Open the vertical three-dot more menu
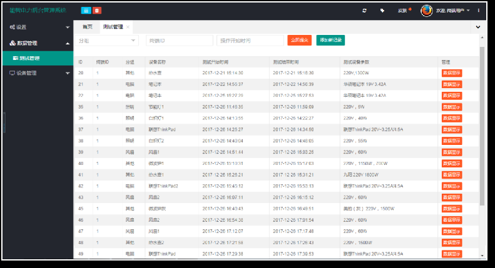Screen dimensions: 495x268 (479, 11)
